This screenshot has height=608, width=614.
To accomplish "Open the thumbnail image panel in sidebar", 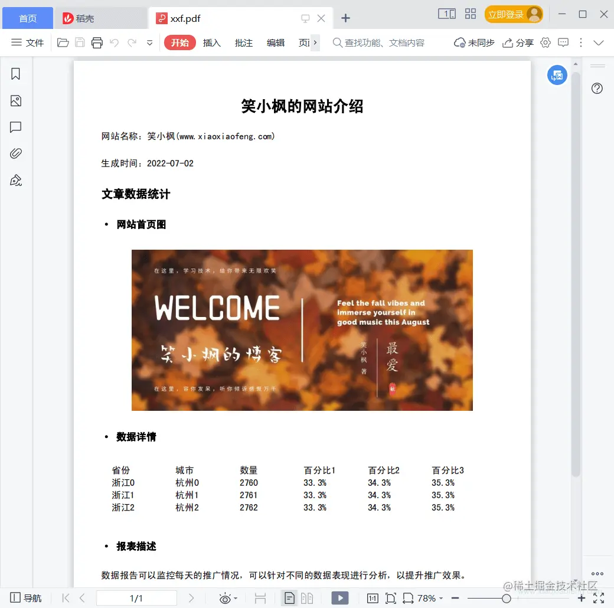I will 16,100.
